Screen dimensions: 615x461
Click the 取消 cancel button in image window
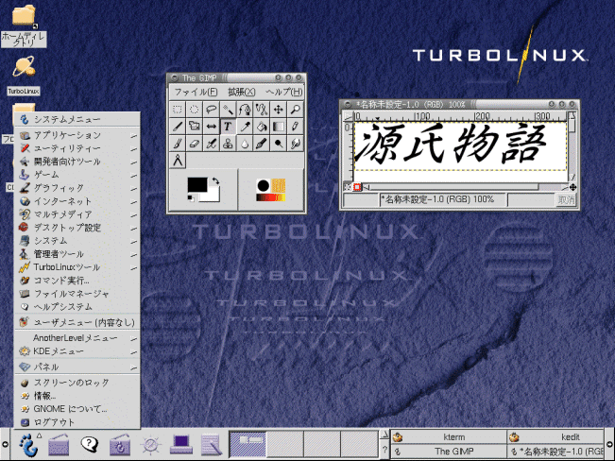566,200
